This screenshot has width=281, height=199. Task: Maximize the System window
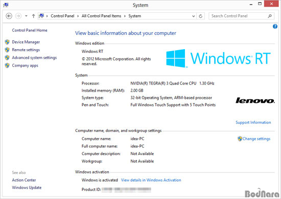tap(260, 4)
